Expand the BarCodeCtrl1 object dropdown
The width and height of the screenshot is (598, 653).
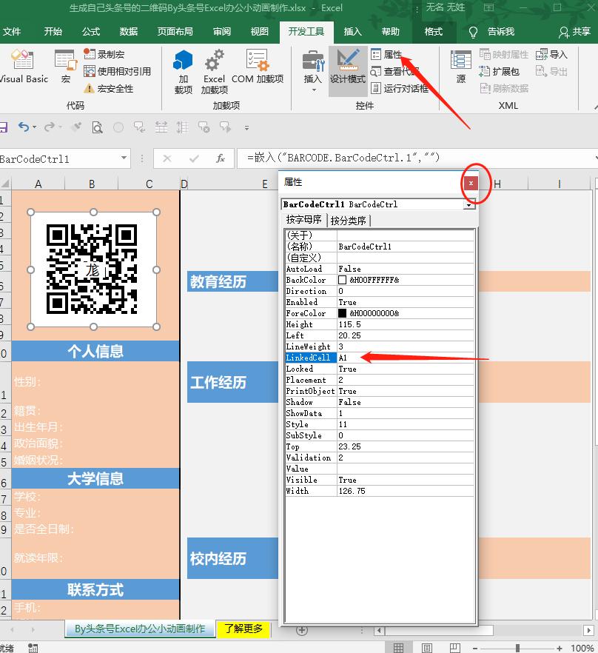(469, 204)
